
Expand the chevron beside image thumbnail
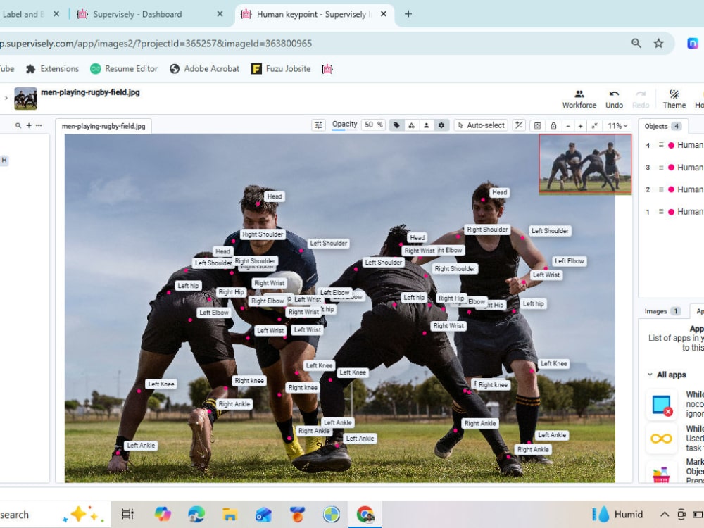pos(6,97)
